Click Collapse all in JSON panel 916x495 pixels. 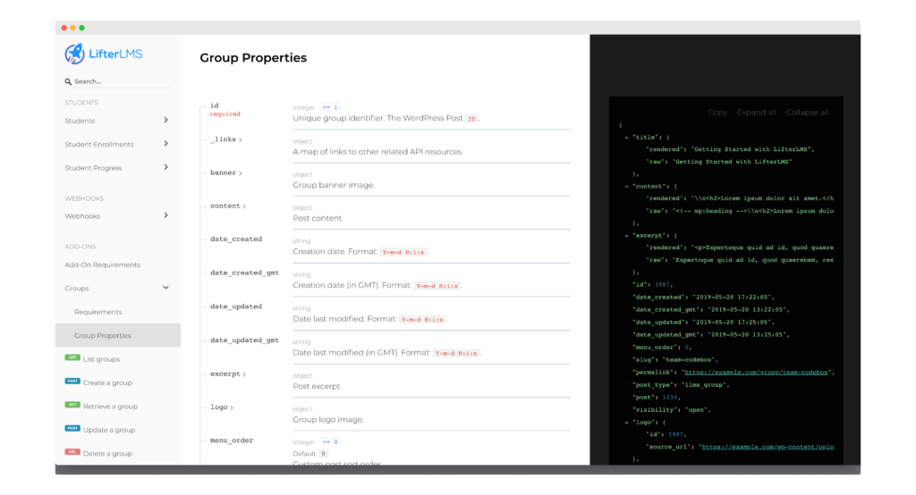point(807,112)
